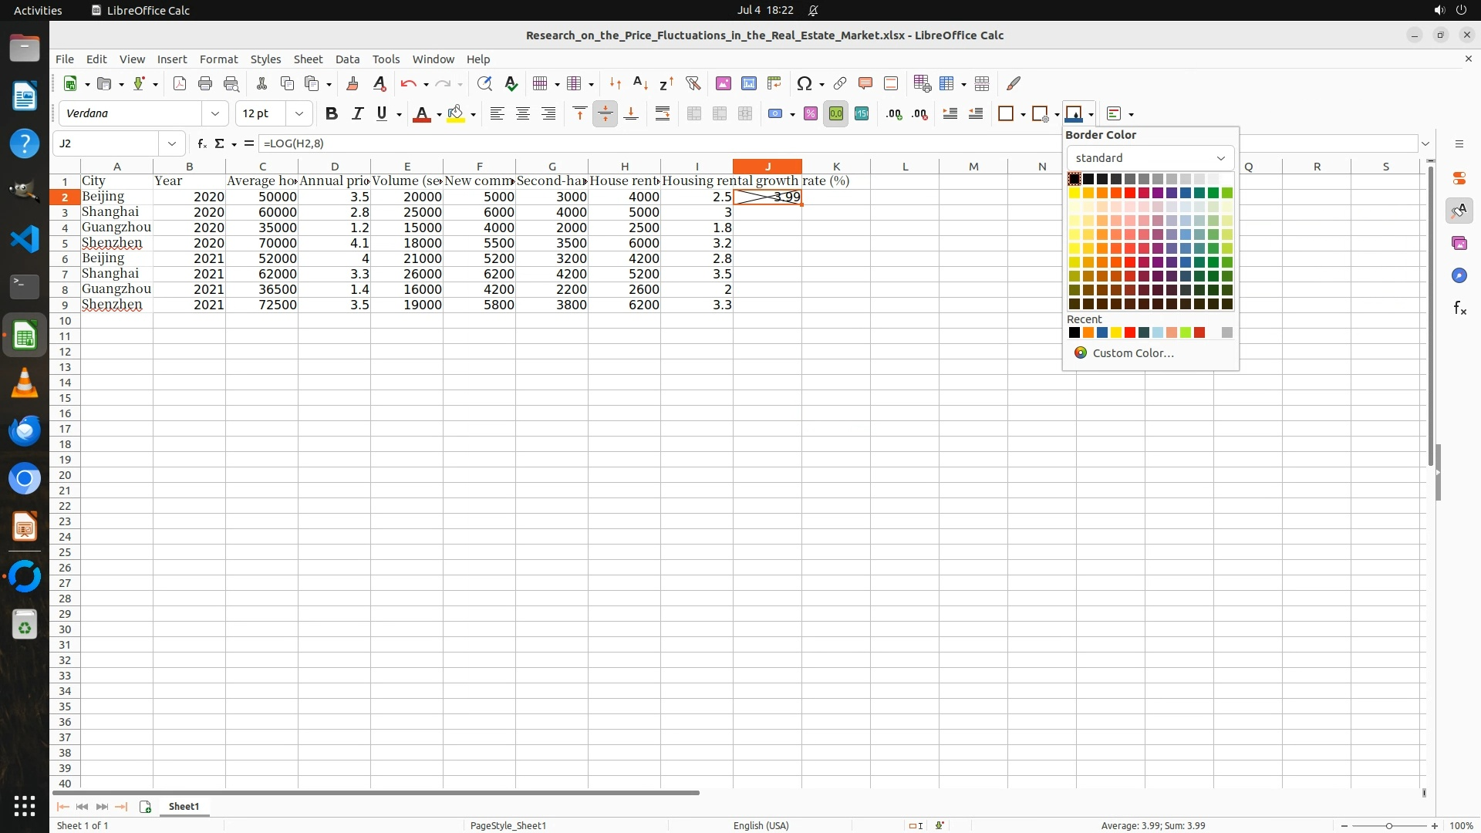The height and width of the screenshot is (833, 1481).
Task: Open the sidebar Navigator compass icon
Action: point(1459,275)
